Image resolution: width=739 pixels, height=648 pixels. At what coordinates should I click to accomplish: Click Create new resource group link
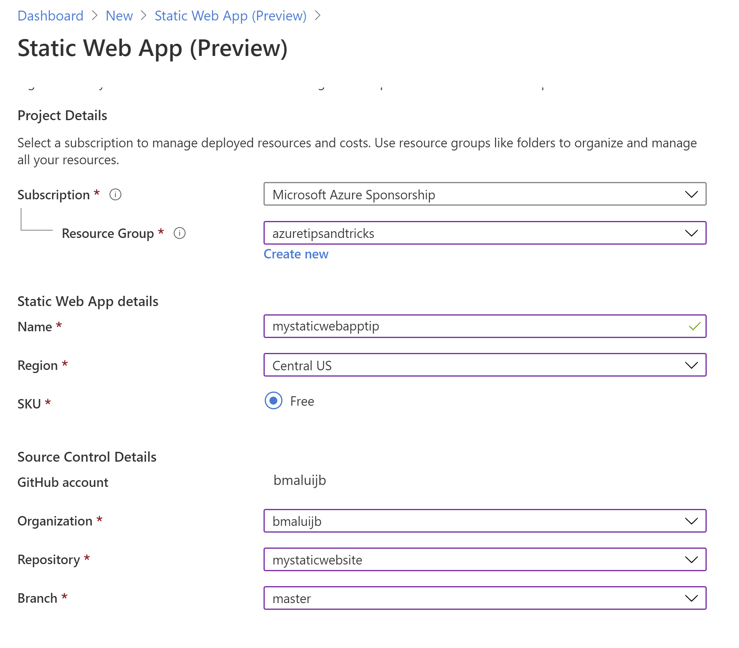pyautogui.click(x=296, y=254)
